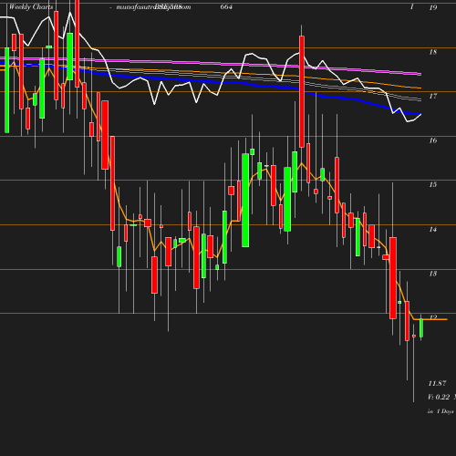Click the 16 price axis label

click(x=433, y=140)
